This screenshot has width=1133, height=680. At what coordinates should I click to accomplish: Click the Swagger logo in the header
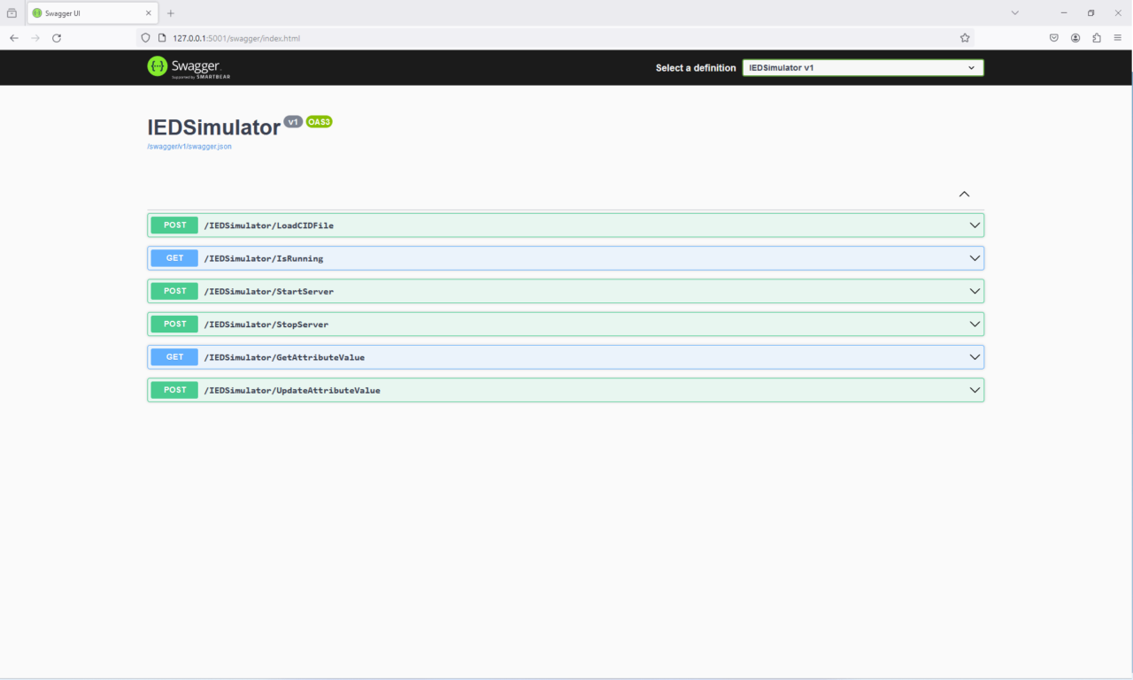click(x=188, y=67)
